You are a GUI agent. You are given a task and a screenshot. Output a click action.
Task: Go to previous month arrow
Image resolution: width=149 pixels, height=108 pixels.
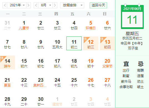[36, 5]
